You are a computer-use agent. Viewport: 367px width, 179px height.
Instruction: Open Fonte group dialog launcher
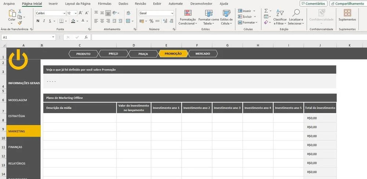tap(89, 29)
